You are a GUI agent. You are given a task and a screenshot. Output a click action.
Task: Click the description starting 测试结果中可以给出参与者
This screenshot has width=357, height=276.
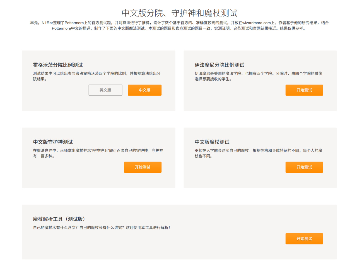(97, 76)
